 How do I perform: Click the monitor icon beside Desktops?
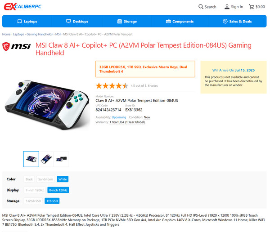coord(68,21)
